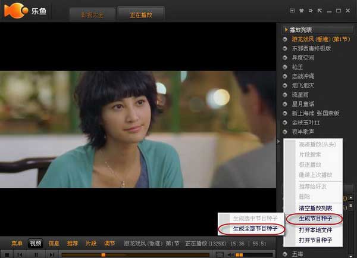Select playlist entry 游龙戏凤 (香港) (第1节)
The width and height of the screenshot is (357, 258).
coord(321,39)
